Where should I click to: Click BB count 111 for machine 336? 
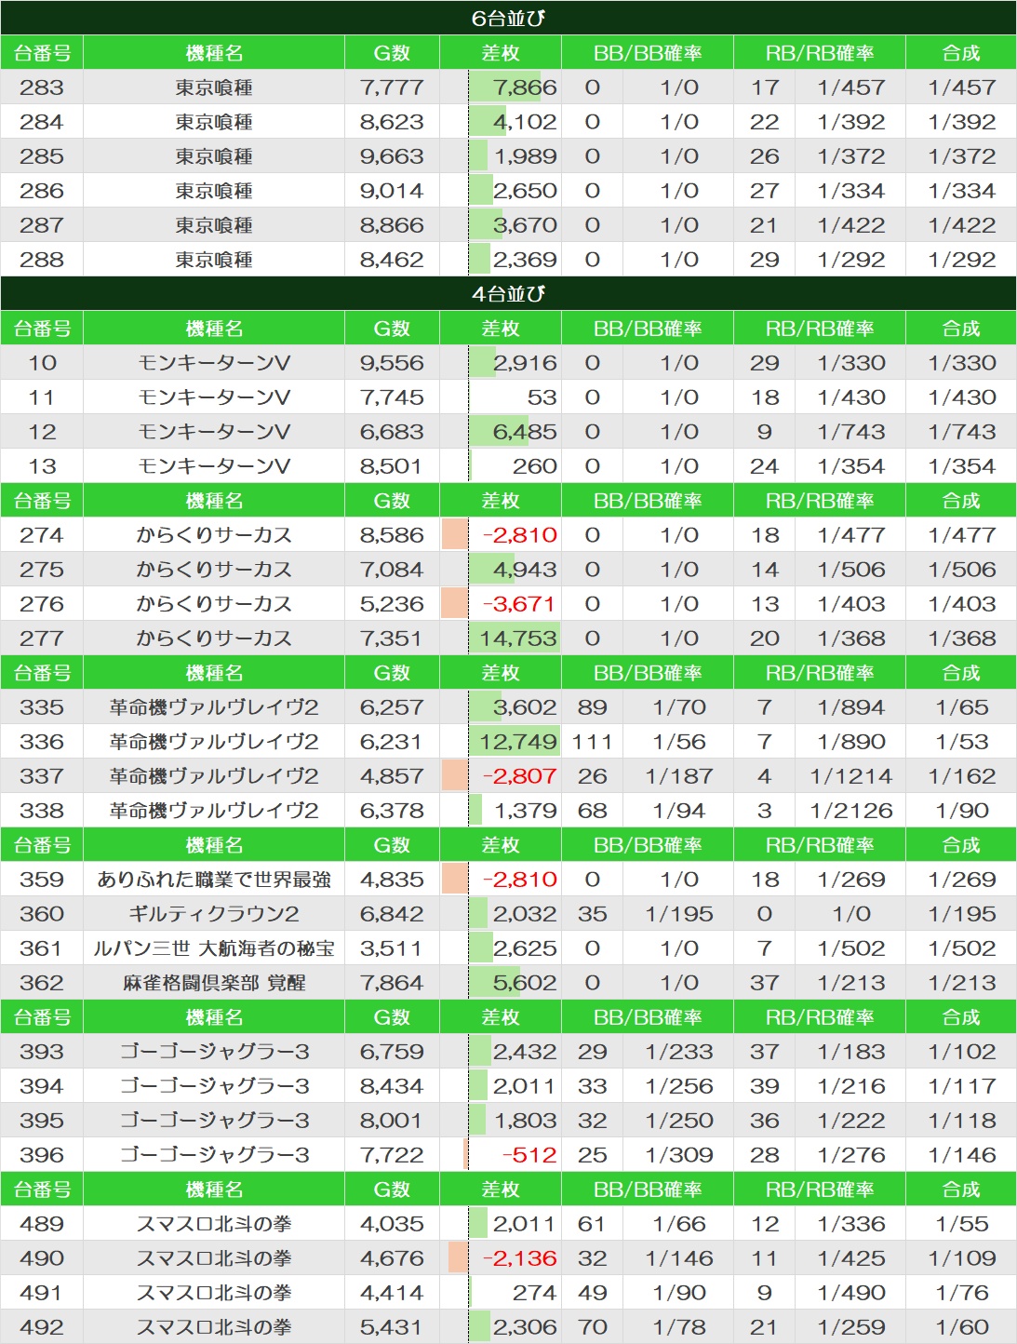[592, 742]
